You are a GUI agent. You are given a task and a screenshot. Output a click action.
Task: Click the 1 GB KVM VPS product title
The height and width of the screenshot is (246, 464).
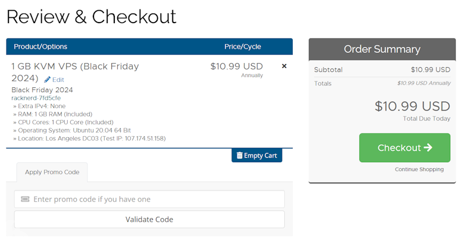pos(75,72)
